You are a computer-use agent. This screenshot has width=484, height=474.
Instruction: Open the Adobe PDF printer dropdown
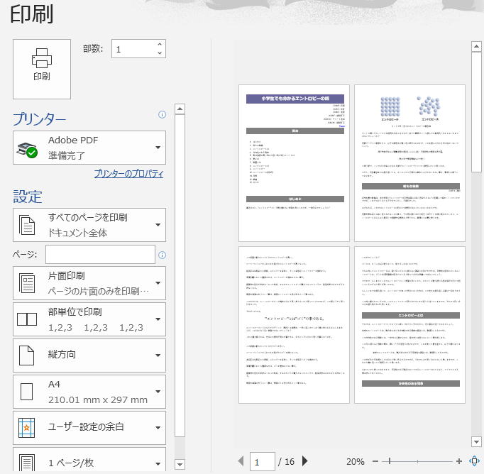pyautogui.click(x=89, y=148)
